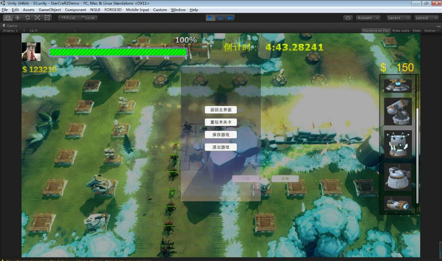Select the Scale tool in toolbar
Image resolution: width=442 pixels, height=261 pixels.
point(37,18)
